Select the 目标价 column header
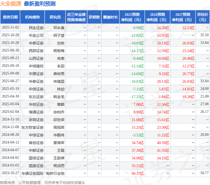This screenshot has width=210, height=185. [x=203, y=17]
